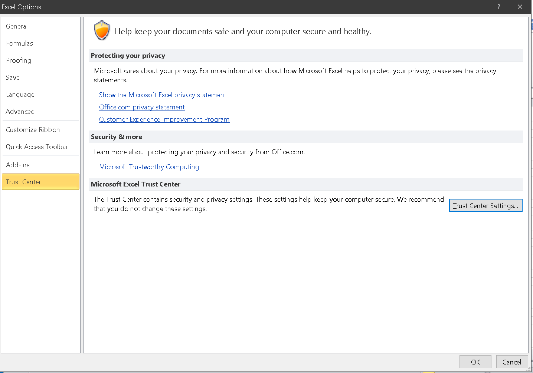The width and height of the screenshot is (533, 373).
Task: Close the Excel Options dialog
Action: [x=520, y=7]
